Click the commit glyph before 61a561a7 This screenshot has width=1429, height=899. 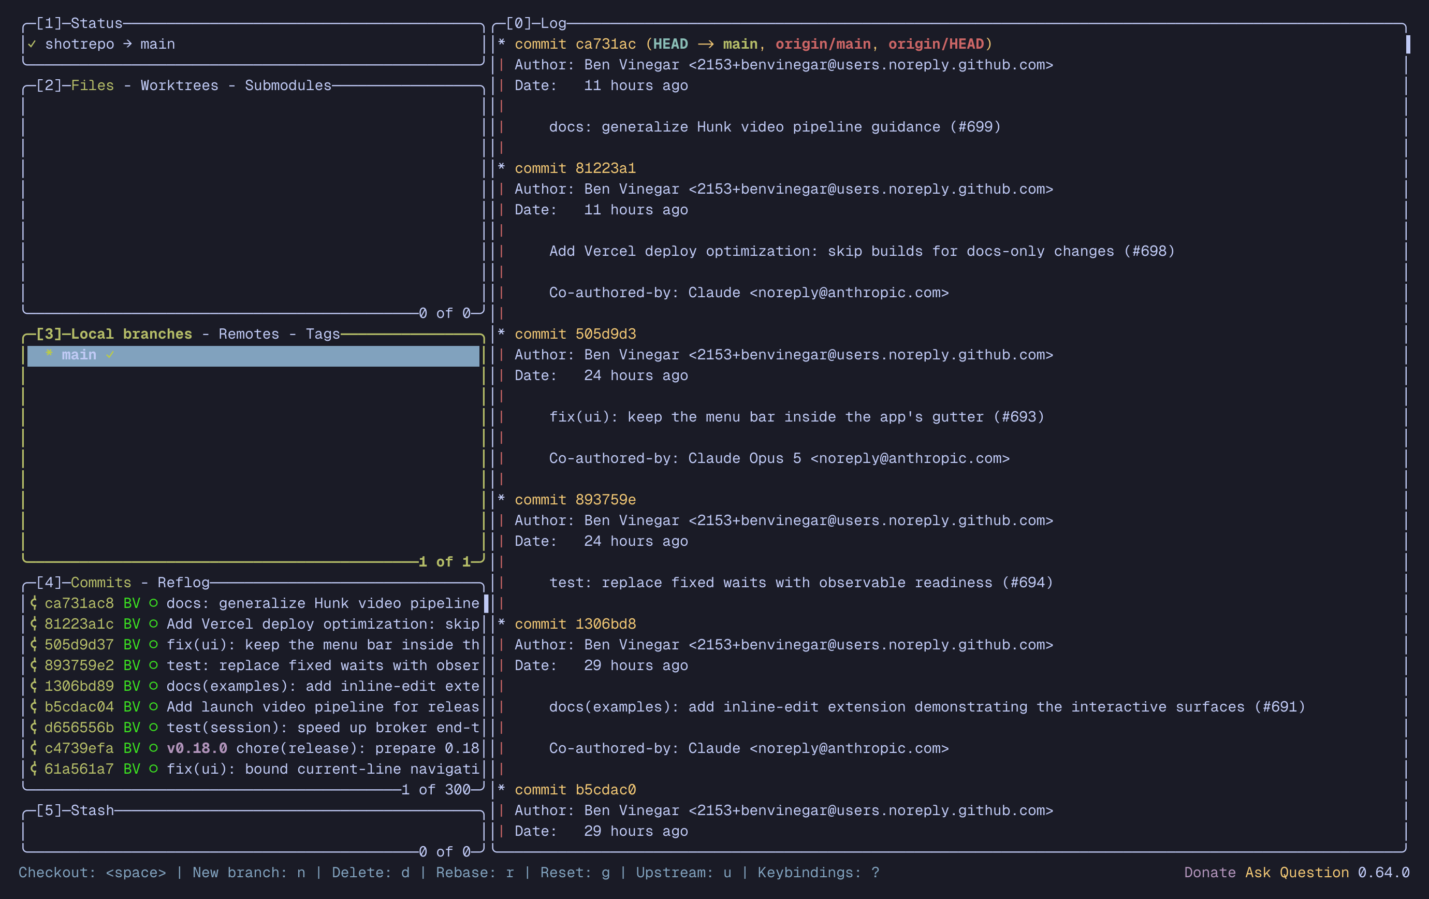(x=33, y=770)
